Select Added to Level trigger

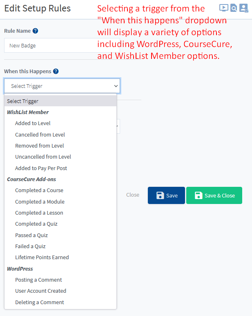[60, 123]
